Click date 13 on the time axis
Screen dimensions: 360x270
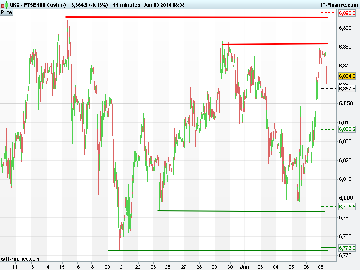coord(31,267)
